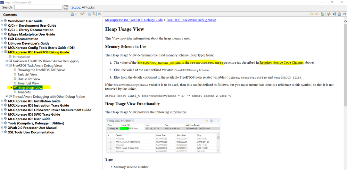Click the Contents panel title
347x170 pixels.
[x=10, y=15]
